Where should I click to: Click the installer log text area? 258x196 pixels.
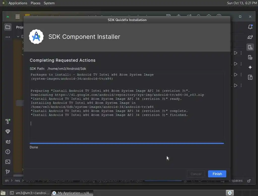click(x=127, y=106)
